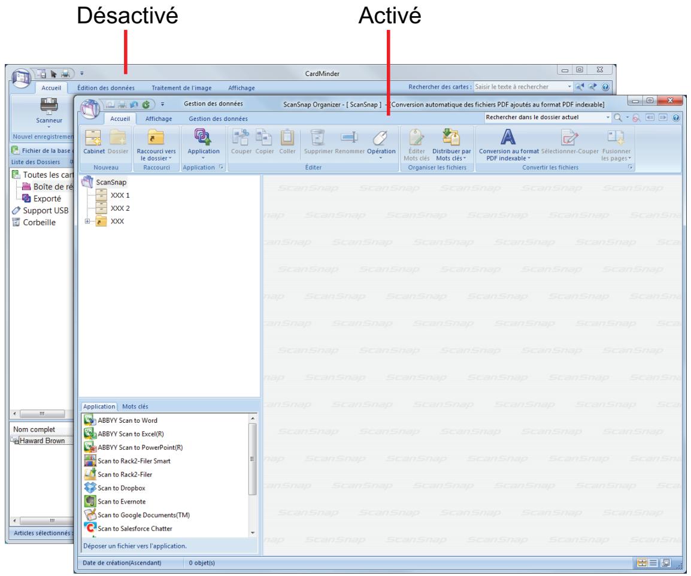Select Scan to Evernote application

click(114, 502)
